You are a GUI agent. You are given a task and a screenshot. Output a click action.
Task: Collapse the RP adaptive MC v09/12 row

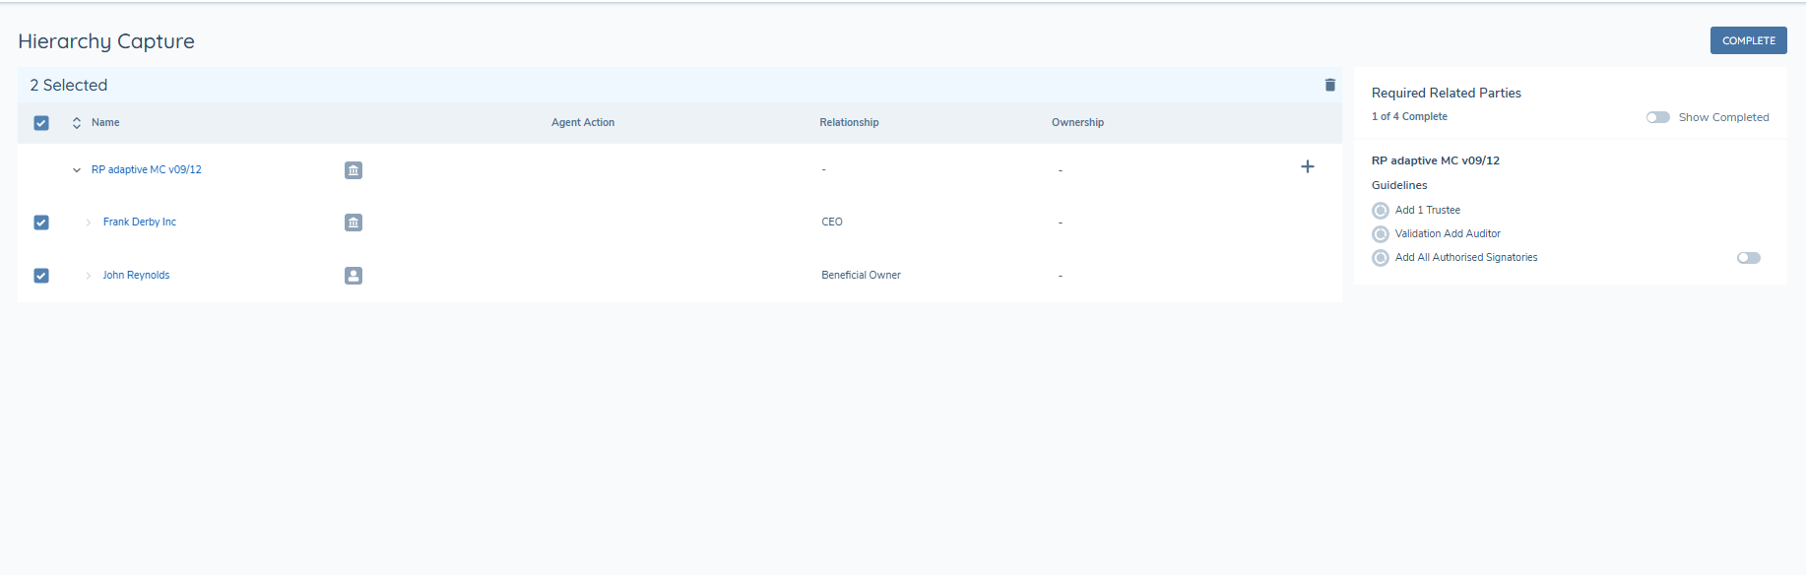77,170
